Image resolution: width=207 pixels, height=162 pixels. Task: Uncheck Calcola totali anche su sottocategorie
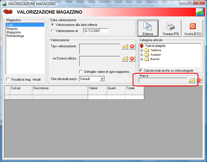point(141,70)
